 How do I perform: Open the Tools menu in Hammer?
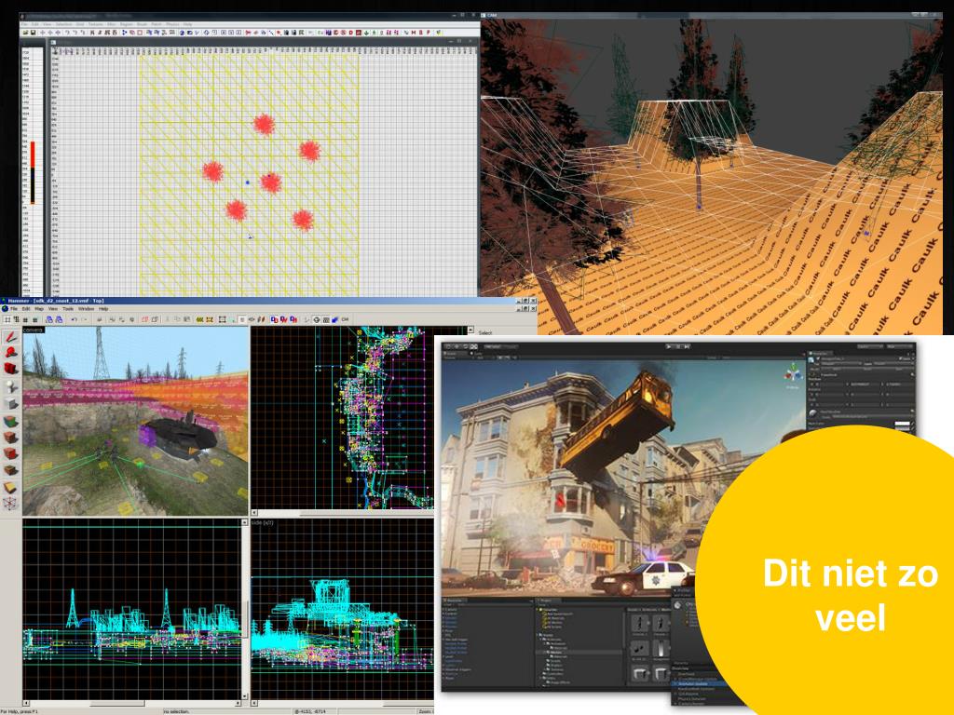click(68, 309)
